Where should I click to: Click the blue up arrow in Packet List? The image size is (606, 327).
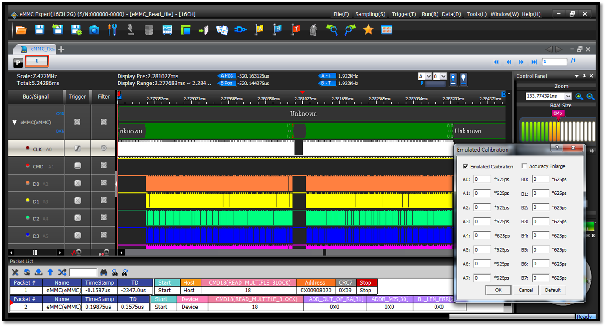pyautogui.click(x=50, y=272)
